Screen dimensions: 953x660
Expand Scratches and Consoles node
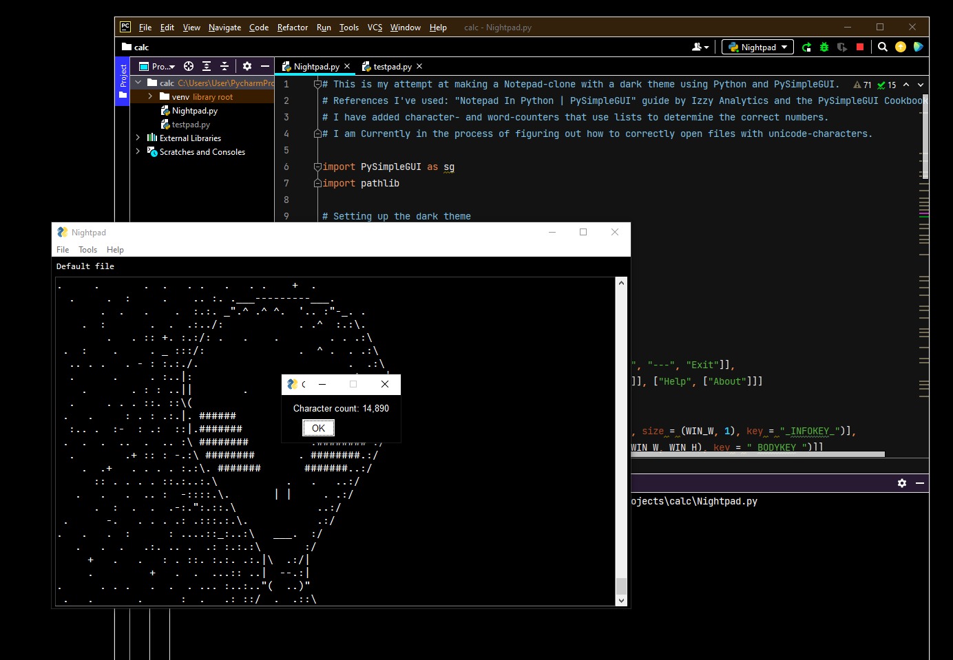pos(138,151)
